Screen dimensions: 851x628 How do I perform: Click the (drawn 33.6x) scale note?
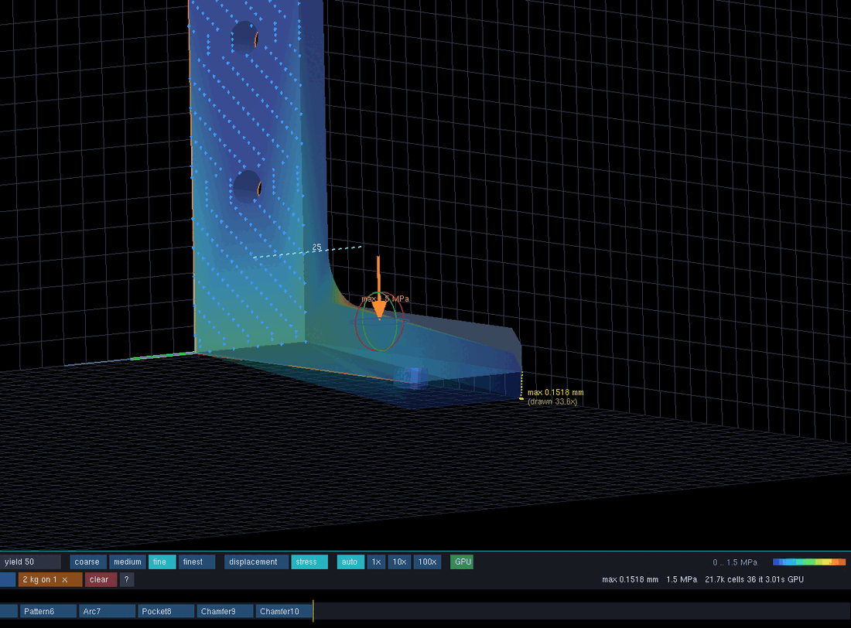click(x=552, y=401)
